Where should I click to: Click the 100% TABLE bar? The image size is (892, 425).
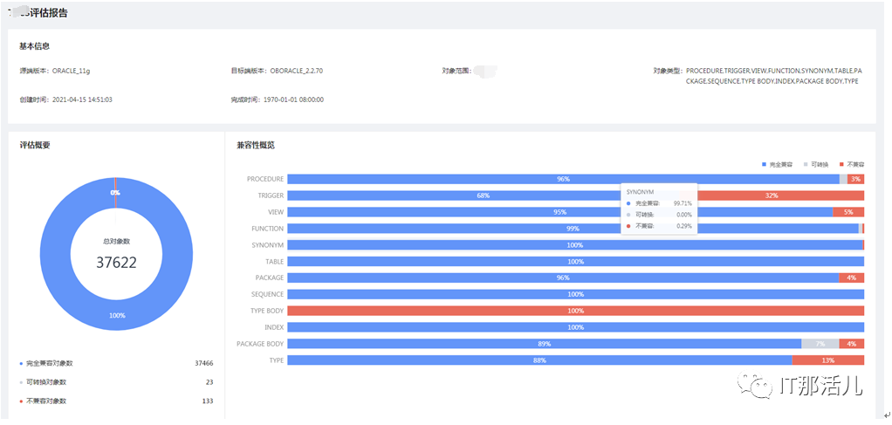click(576, 262)
